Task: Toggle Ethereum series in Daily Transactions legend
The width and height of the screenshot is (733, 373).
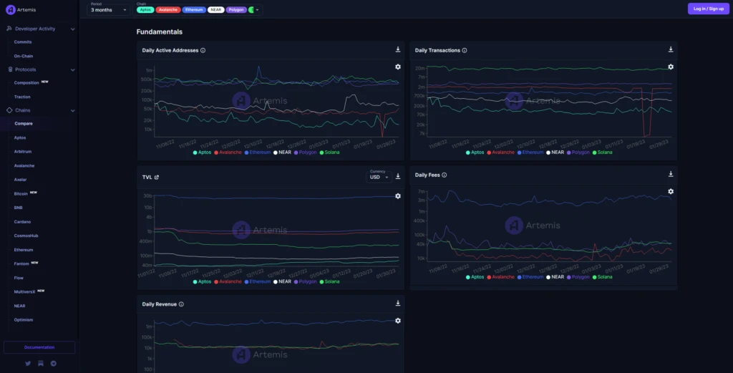Action: tap(530, 152)
